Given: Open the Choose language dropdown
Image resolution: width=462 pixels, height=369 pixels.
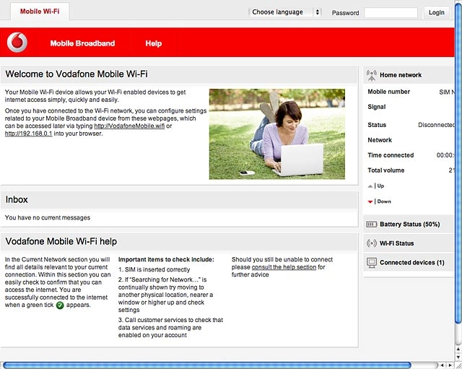Looking at the screenshot, I should point(285,12).
